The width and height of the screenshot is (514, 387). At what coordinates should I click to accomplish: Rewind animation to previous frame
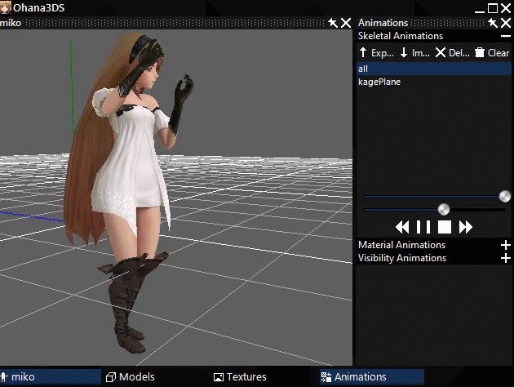[x=402, y=227]
